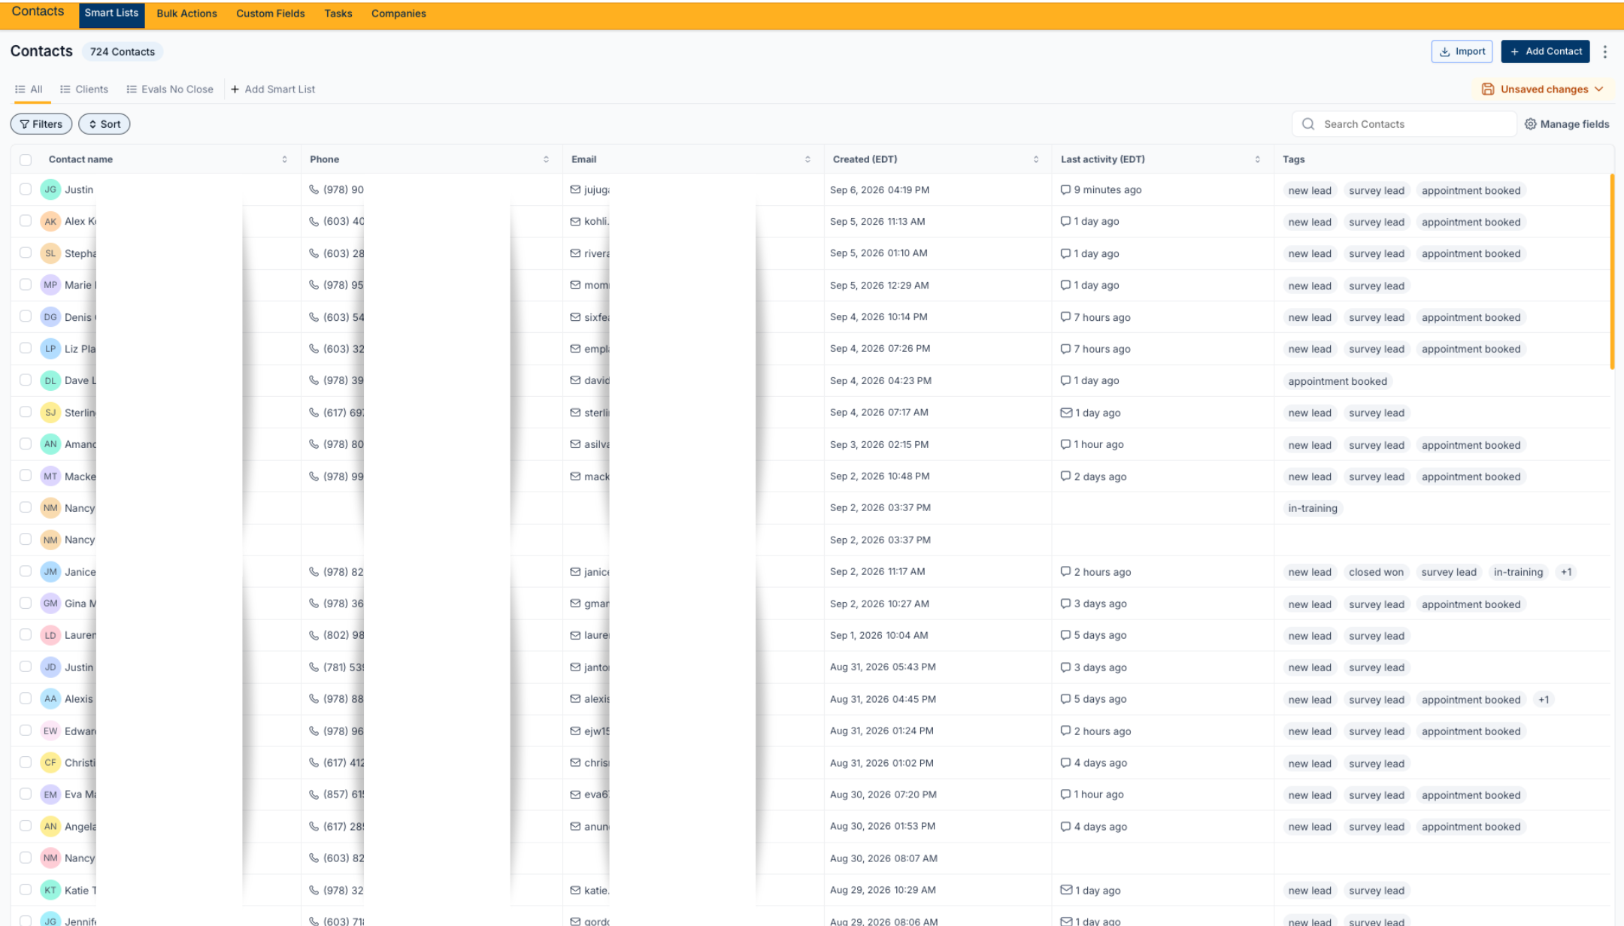Click the phone icon in Justin's row
1624x926 pixels.
[314, 189]
